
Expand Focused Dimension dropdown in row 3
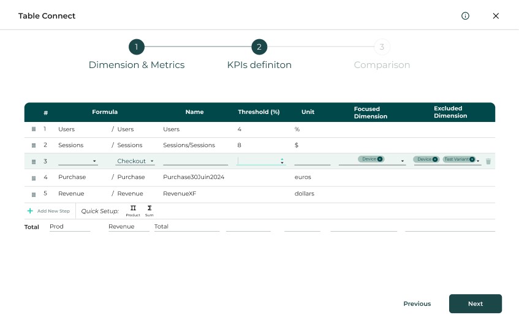[403, 161]
